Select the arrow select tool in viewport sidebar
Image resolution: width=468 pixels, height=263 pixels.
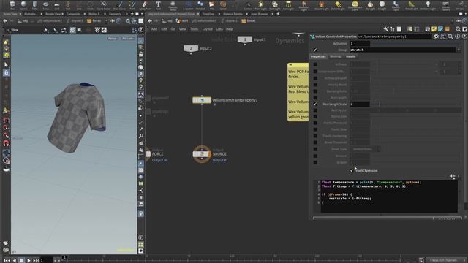coord(6,65)
